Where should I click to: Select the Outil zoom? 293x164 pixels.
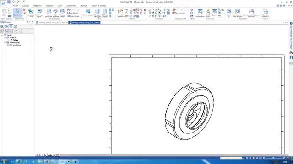(x=208, y=13)
